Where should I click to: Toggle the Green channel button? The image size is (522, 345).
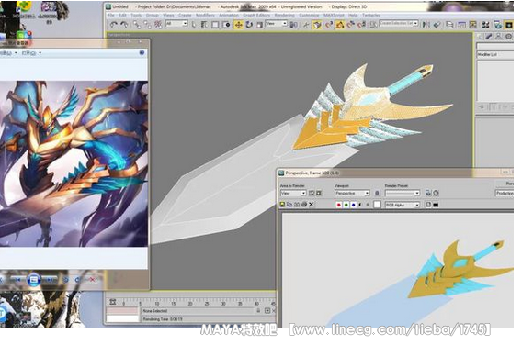click(346, 205)
